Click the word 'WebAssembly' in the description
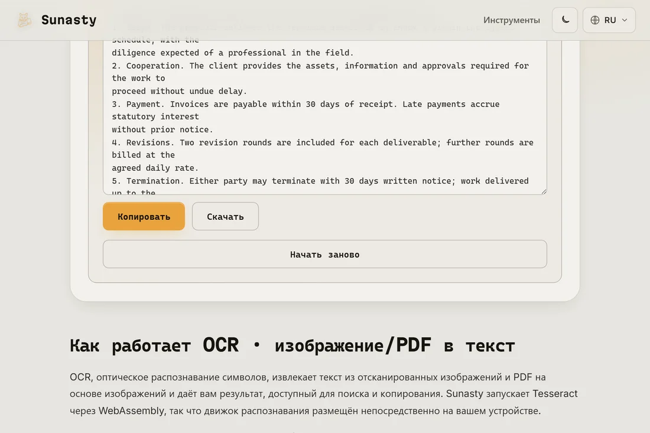The height and width of the screenshot is (433, 650). pos(131,411)
